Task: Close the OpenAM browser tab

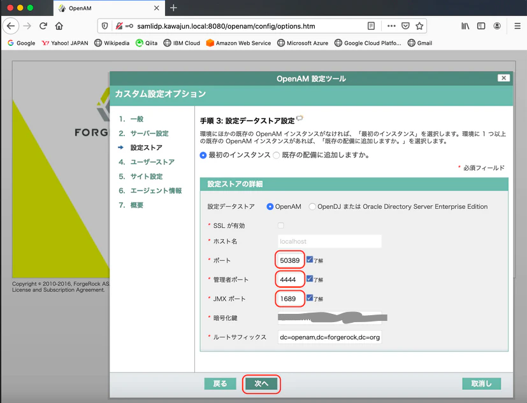Action: tap(157, 8)
